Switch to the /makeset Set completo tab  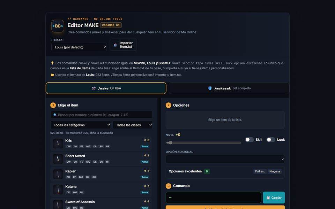coord(229,88)
